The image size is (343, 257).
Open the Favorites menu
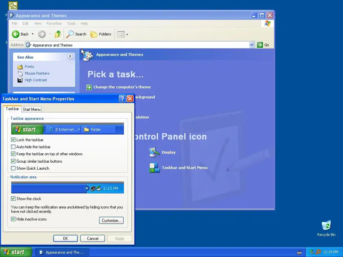pyautogui.click(x=54, y=23)
